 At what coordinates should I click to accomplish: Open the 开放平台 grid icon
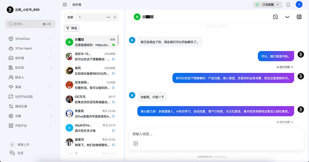pos(11,126)
